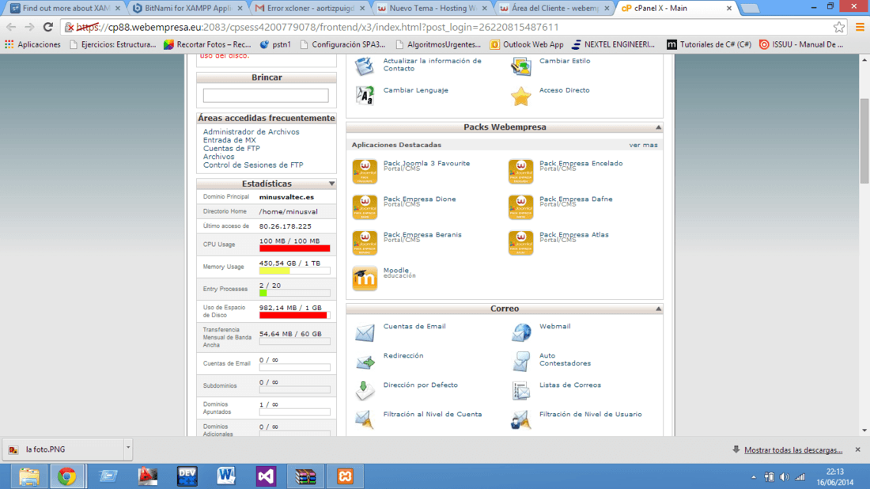The height and width of the screenshot is (489, 870).
Task: Click the minusvaltec.es domain value
Action: pos(286,197)
